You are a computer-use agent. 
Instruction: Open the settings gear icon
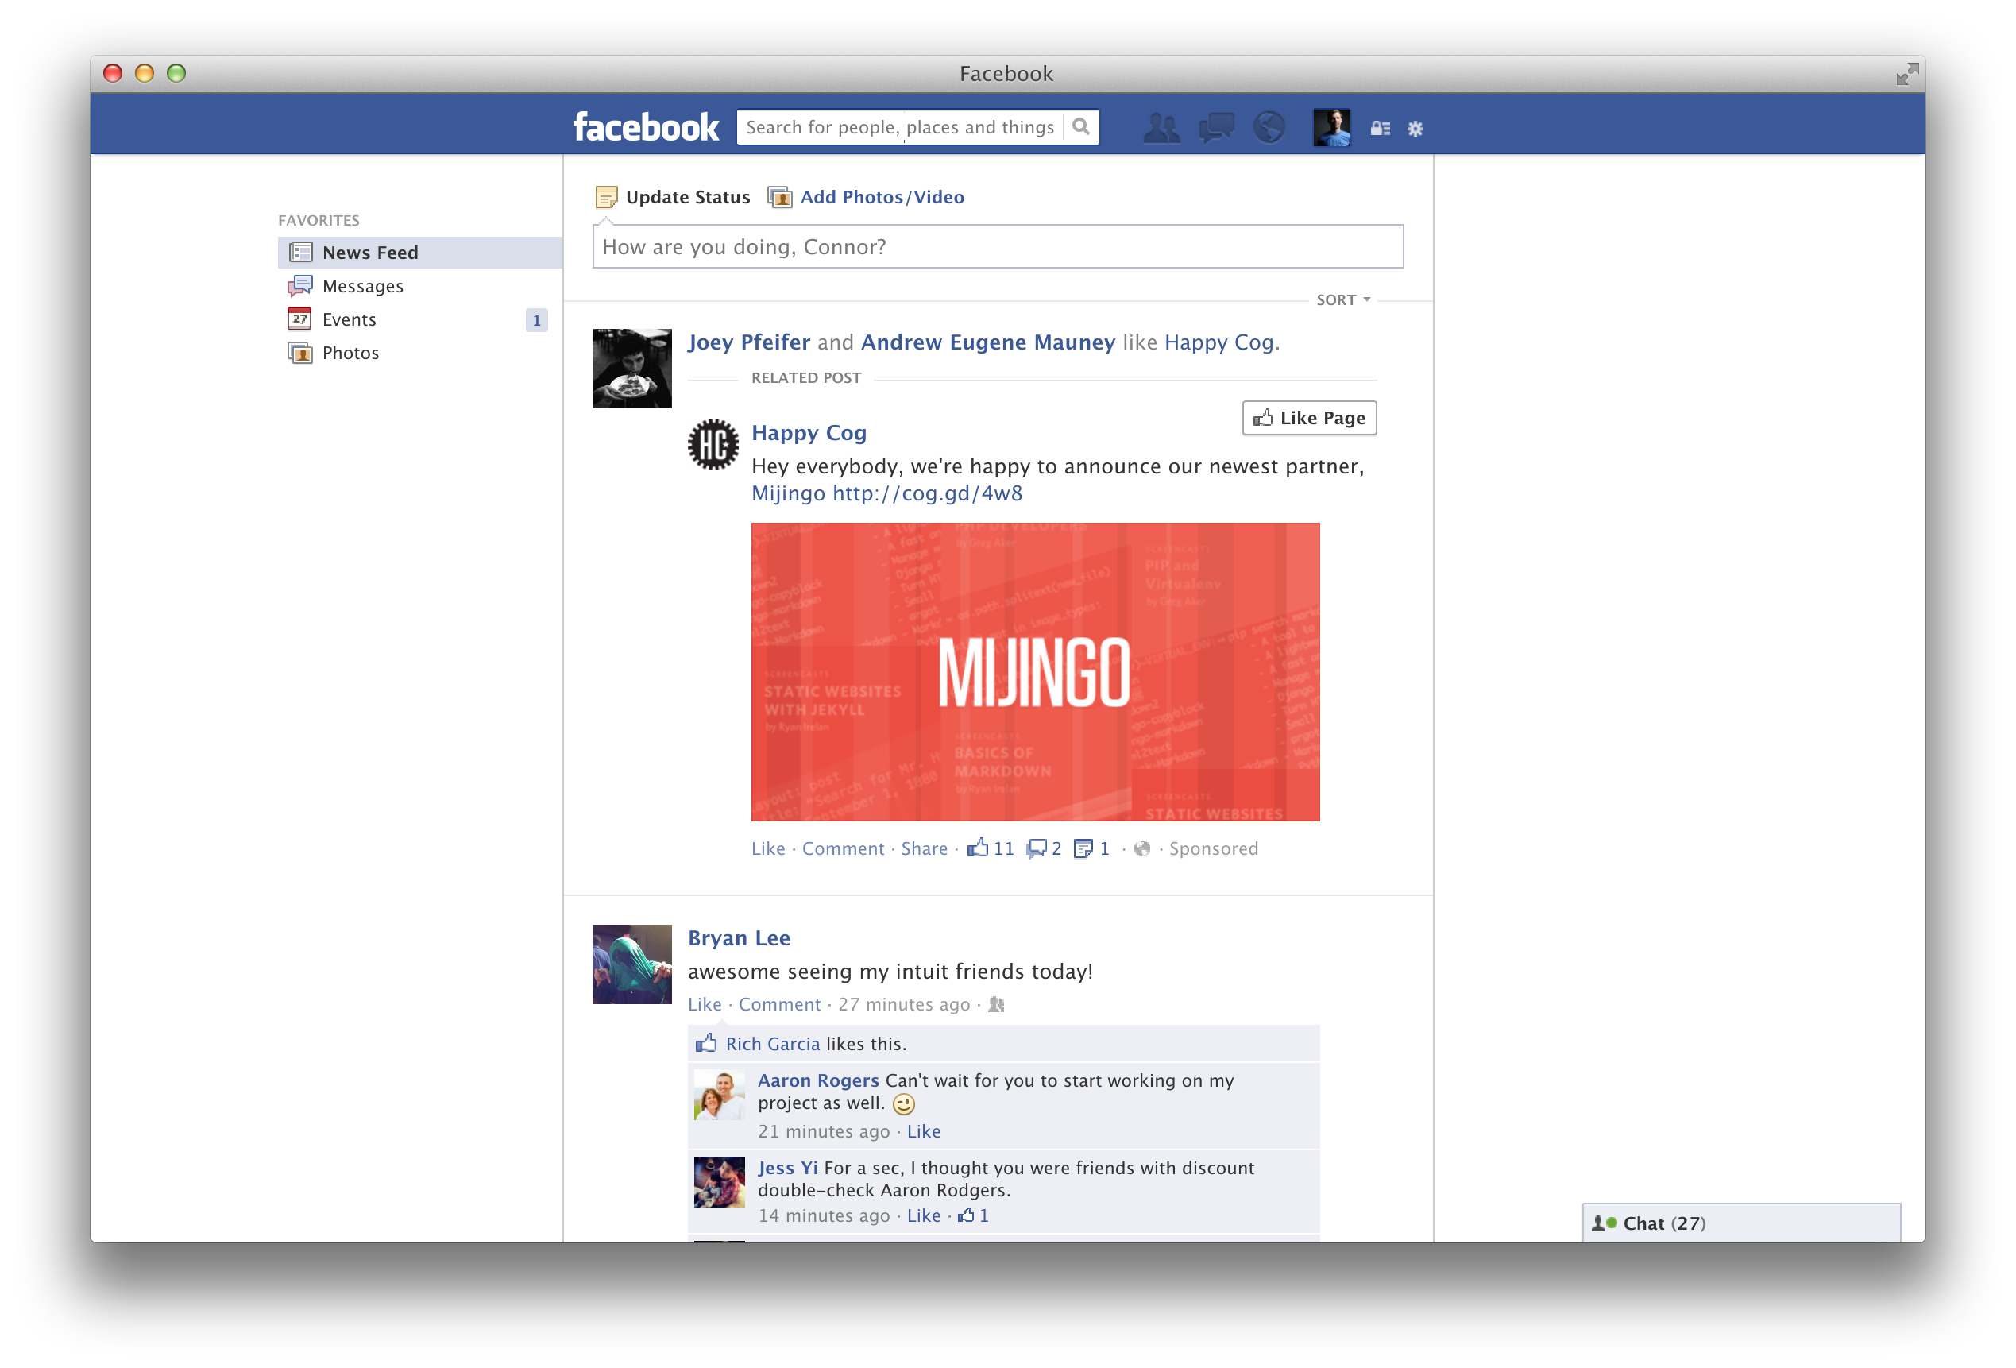click(x=1415, y=129)
